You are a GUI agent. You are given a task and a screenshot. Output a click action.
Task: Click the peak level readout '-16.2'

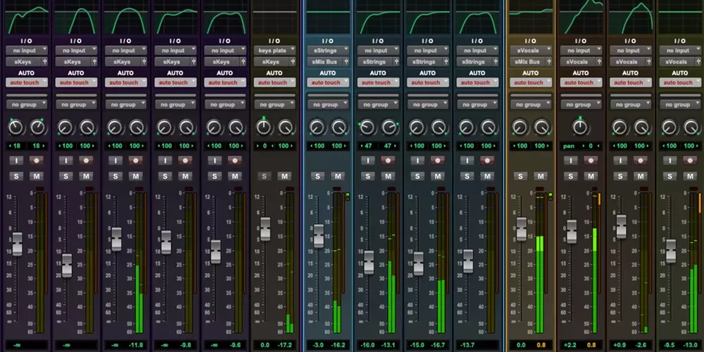point(338,345)
